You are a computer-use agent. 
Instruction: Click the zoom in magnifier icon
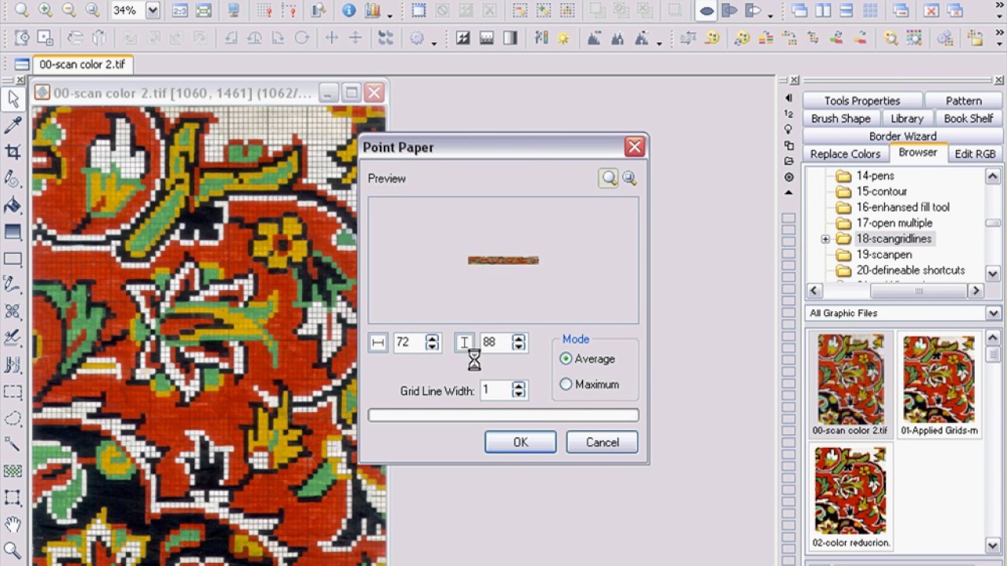pos(46,10)
